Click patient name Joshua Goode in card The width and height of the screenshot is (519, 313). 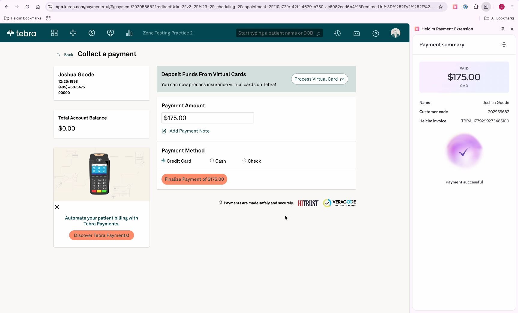76,75
